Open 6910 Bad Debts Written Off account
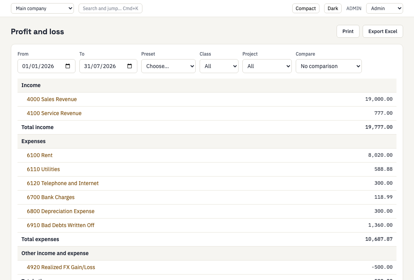Screen dimensions: 414x280 [x=60, y=225]
